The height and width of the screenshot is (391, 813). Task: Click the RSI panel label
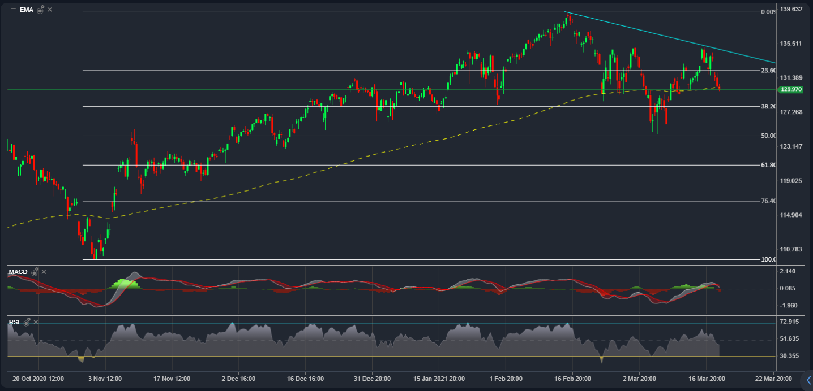(x=14, y=322)
